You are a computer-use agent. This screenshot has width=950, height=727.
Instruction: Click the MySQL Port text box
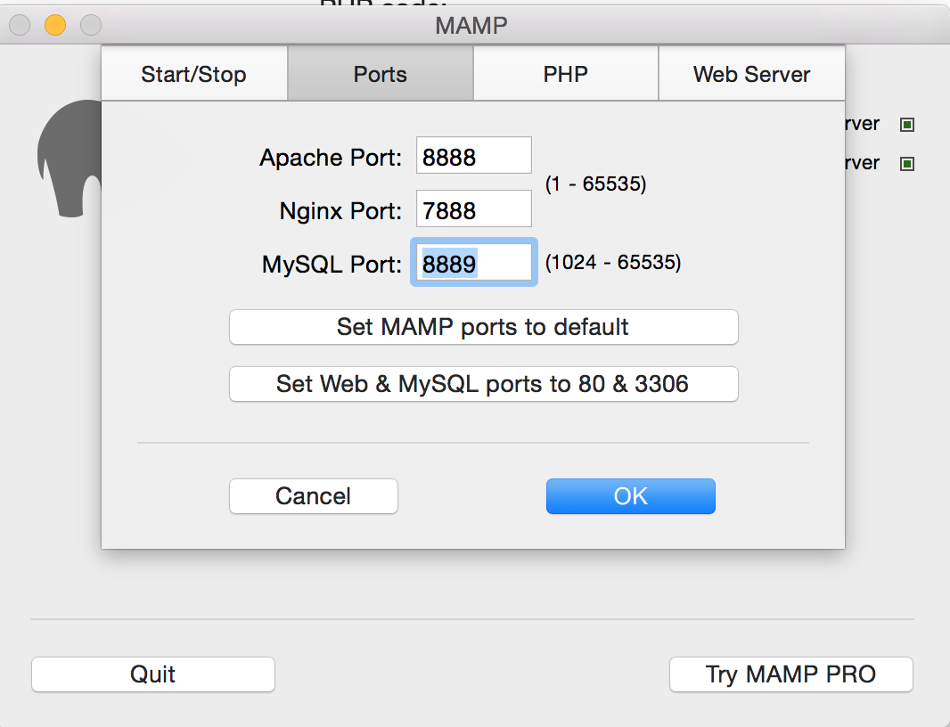pos(473,263)
